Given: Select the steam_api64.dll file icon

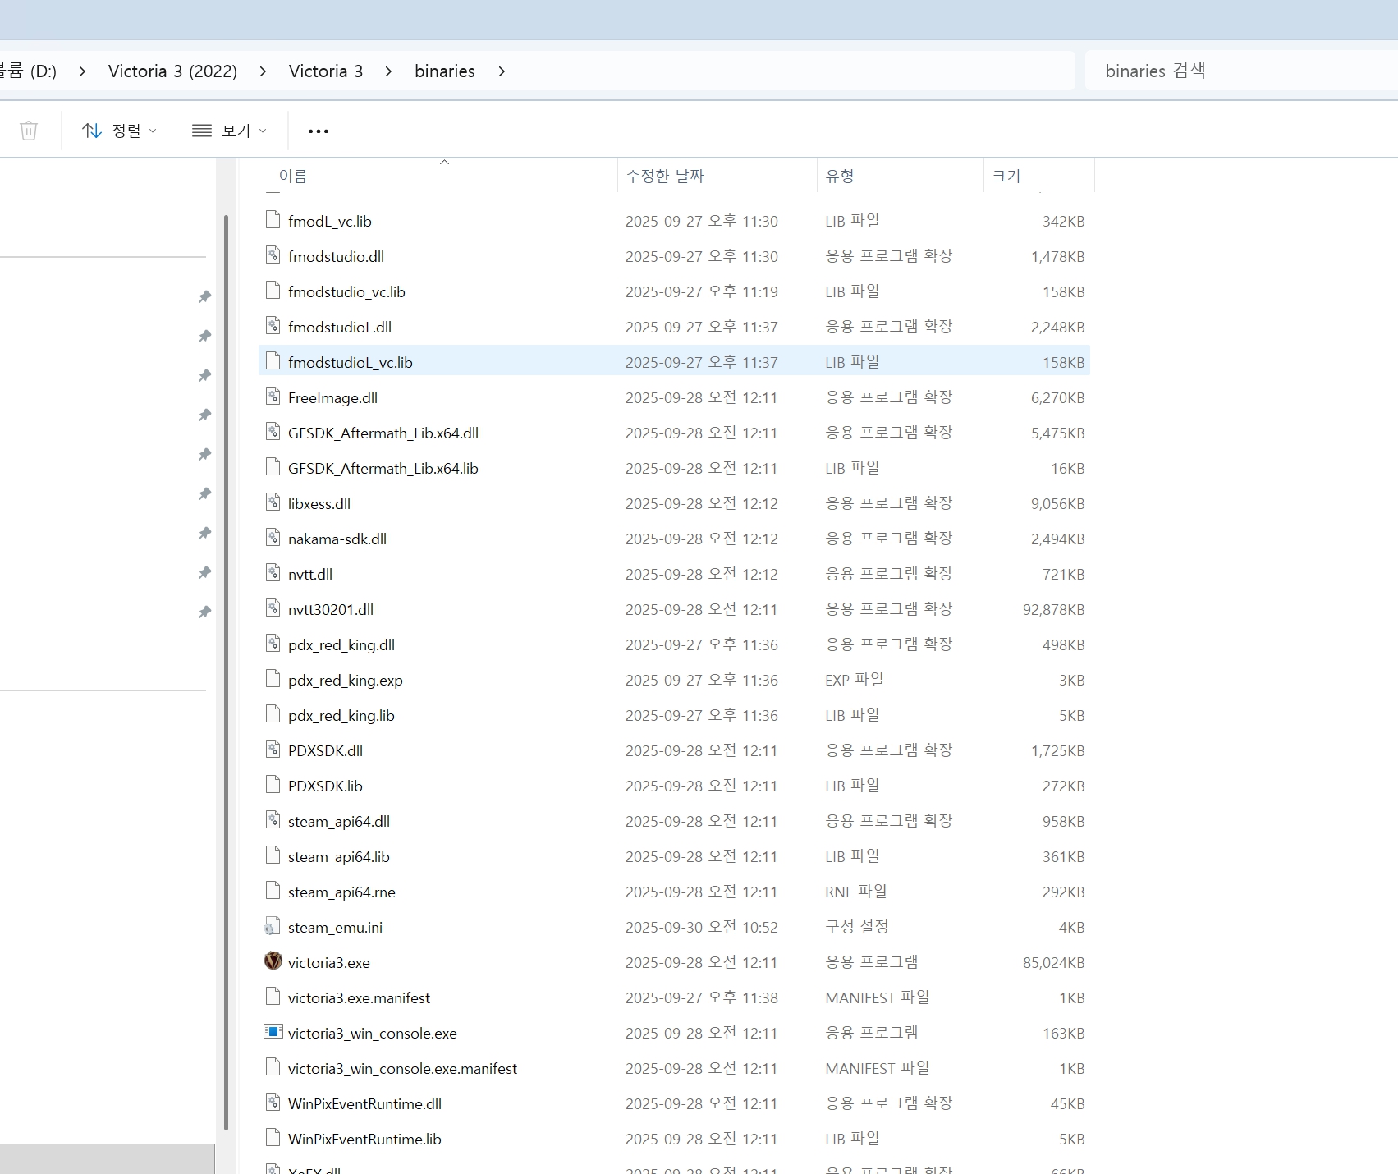Looking at the screenshot, I should (273, 820).
